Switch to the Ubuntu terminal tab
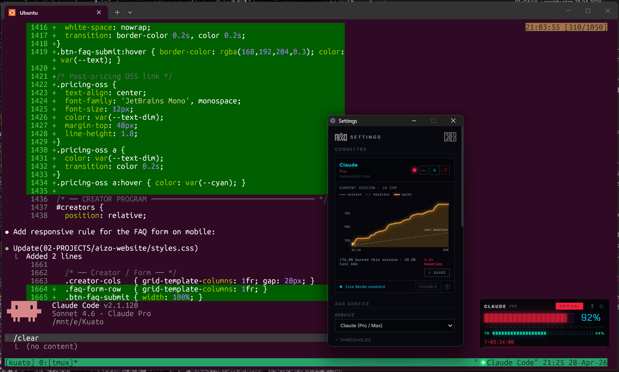Image resolution: width=619 pixels, height=372 pixels. click(56, 12)
